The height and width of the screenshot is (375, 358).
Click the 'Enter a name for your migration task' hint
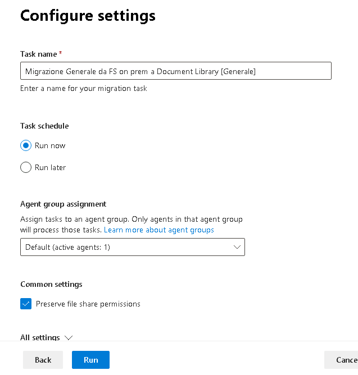(84, 89)
